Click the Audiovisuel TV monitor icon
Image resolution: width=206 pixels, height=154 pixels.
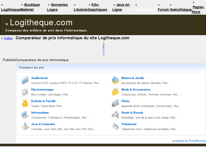[25, 80]
